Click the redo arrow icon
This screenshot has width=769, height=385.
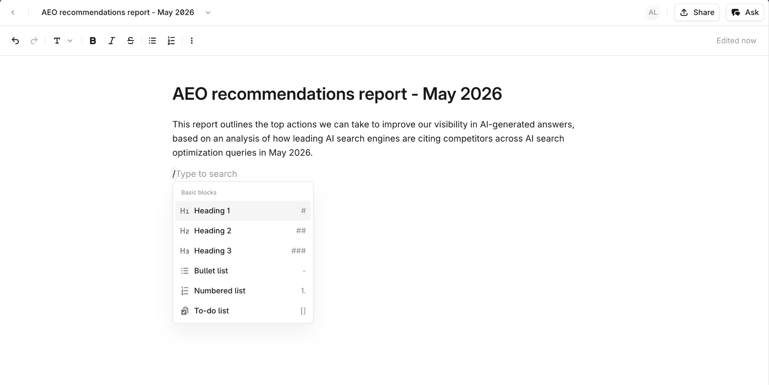(34, 41)
